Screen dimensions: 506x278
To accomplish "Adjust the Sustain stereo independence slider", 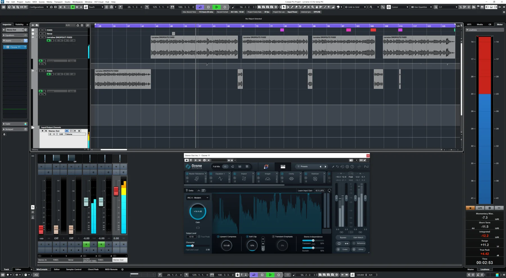I will tap(313, 248).
